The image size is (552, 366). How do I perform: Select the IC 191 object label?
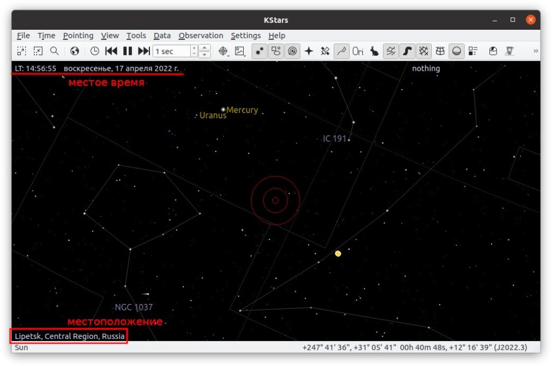click(334, 139)
